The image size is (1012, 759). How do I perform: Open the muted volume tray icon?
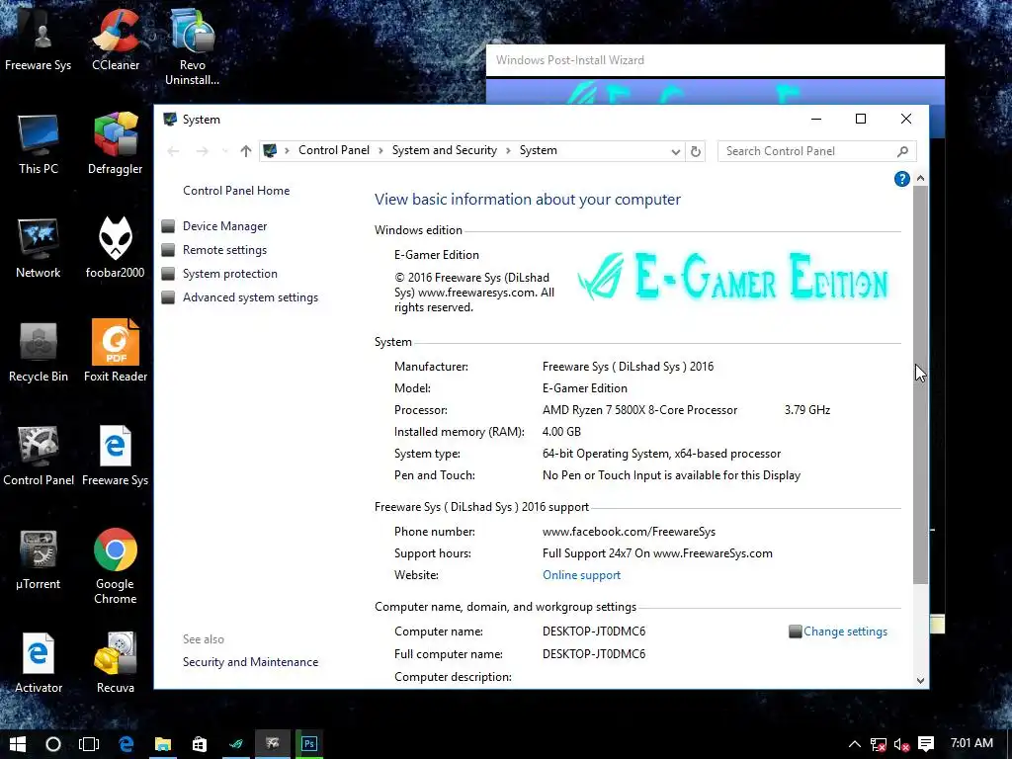[901, 744]
